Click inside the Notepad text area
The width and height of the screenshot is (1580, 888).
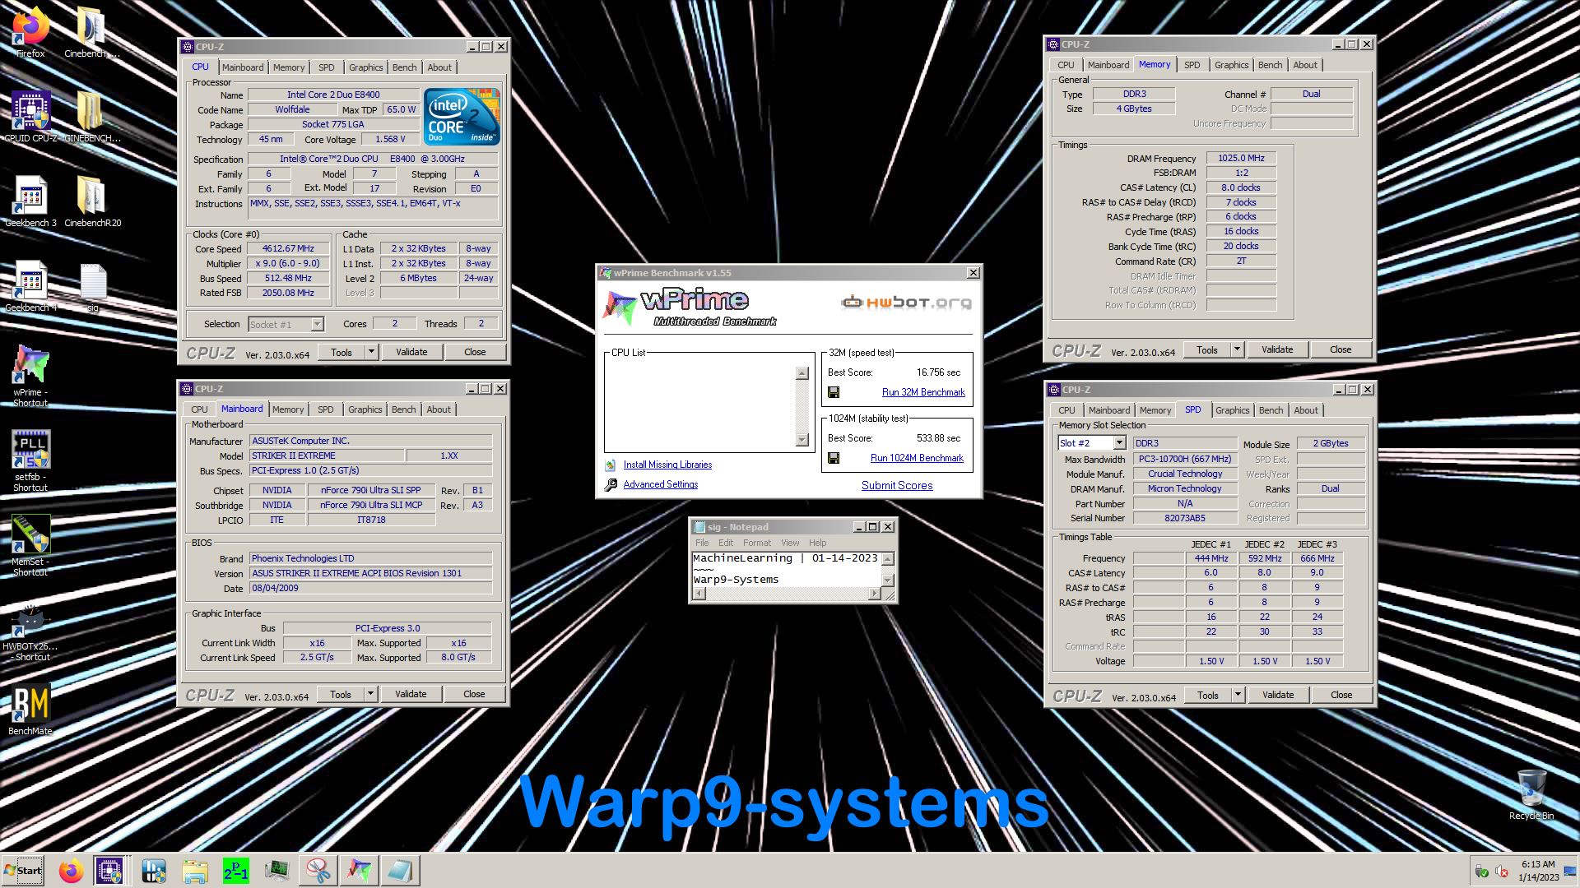click(786, 569)
